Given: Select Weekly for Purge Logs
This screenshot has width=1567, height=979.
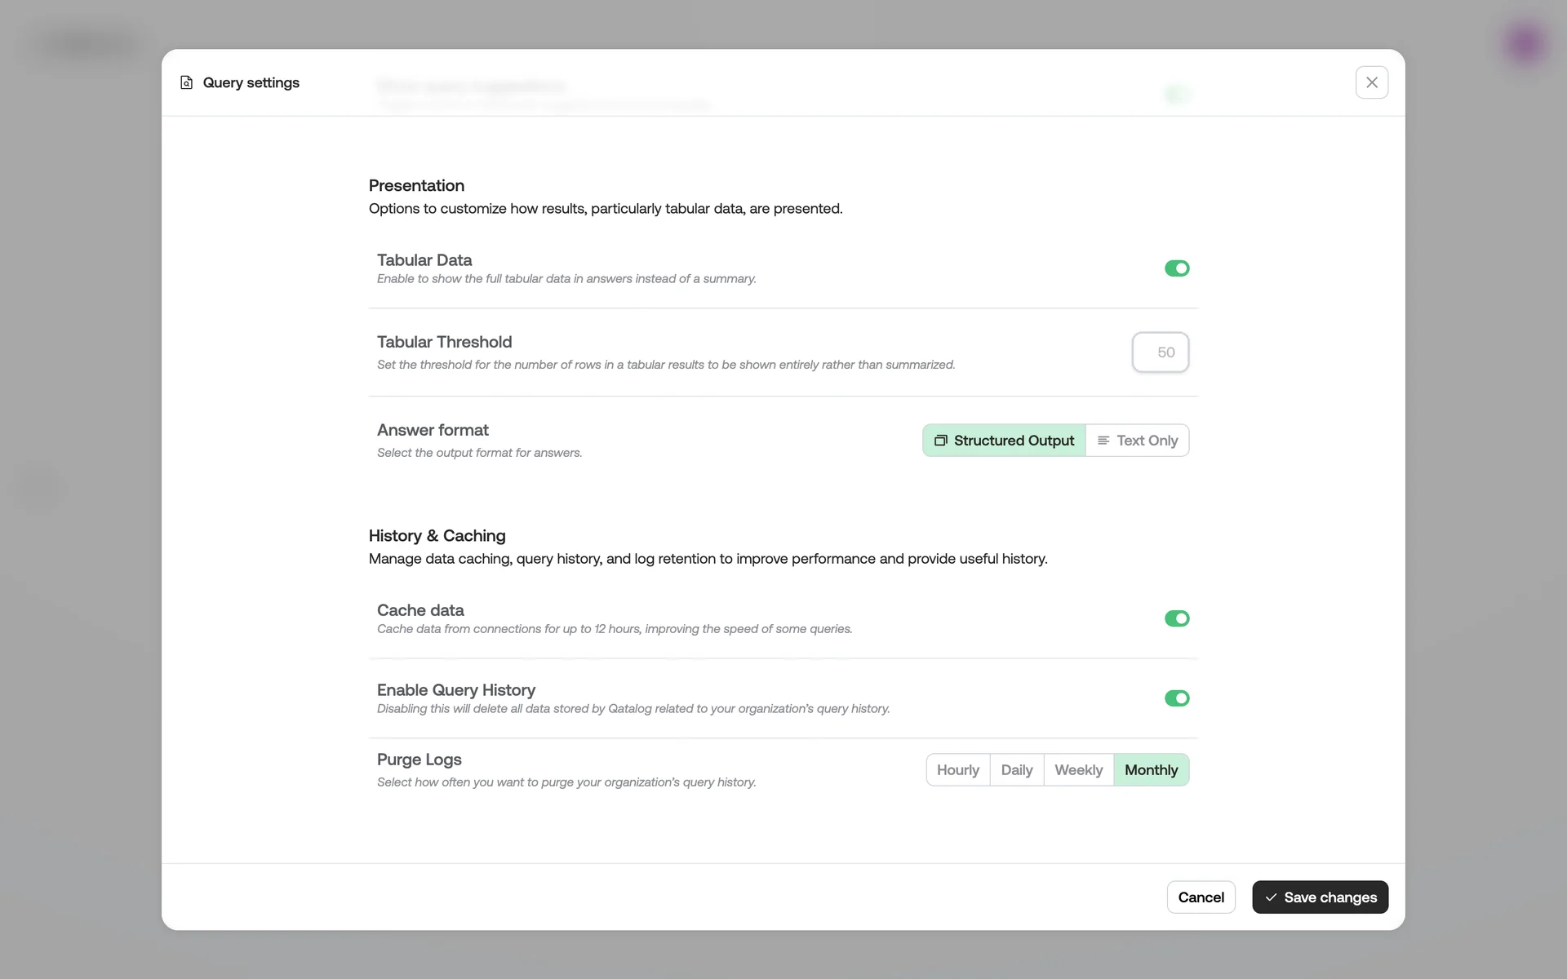Looking at the screenshot, I should [1077, 770].
